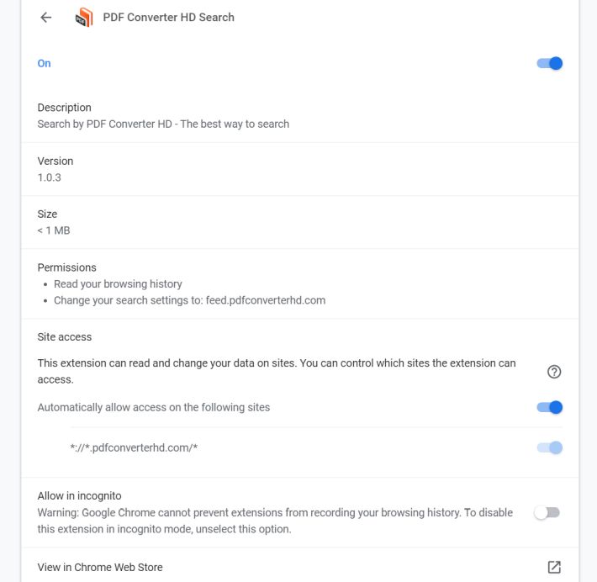Select the Search by PDF Converter description text
Viewport: 597px width, 582px height.
click(163, 124)
